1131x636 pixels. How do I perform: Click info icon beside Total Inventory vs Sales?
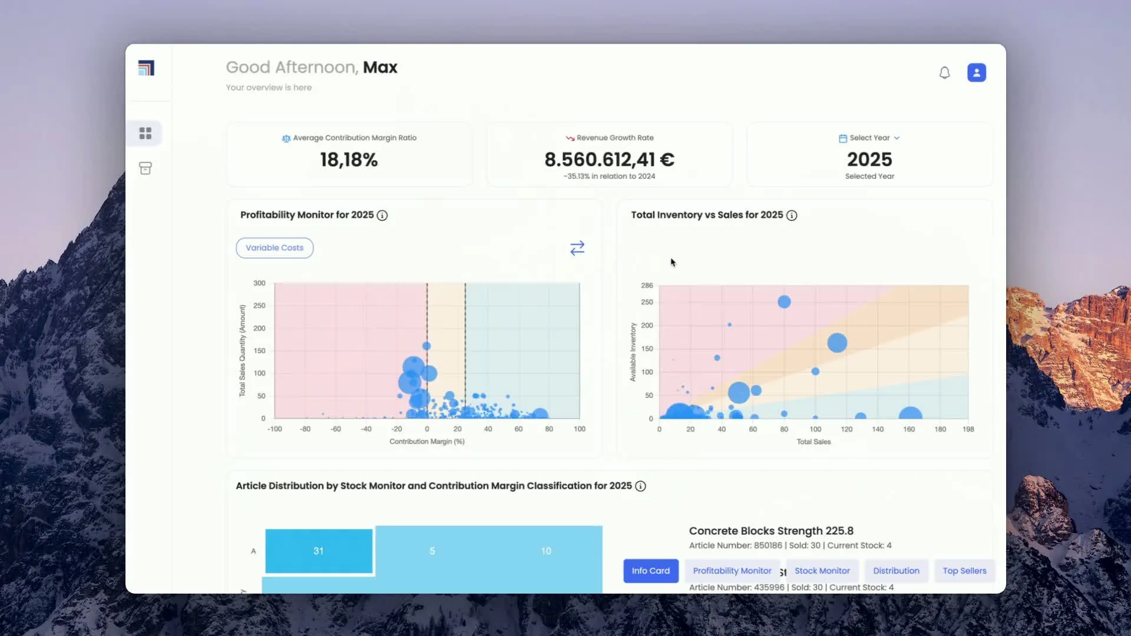(x=792, y=216)
